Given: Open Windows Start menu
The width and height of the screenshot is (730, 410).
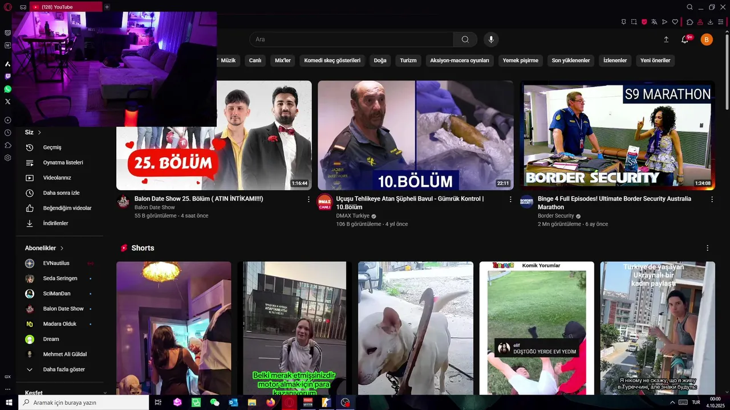Looking at the screenshot, I should 9,402.
